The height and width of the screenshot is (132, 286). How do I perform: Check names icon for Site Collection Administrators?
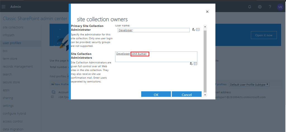click(191, 64)
